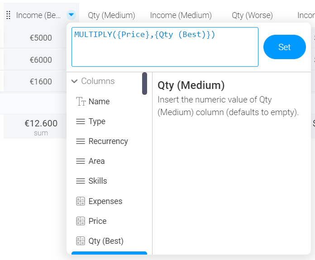The image size is (315, 260).
Task: Click the Name column text icon
Action: tap(81, 102)
